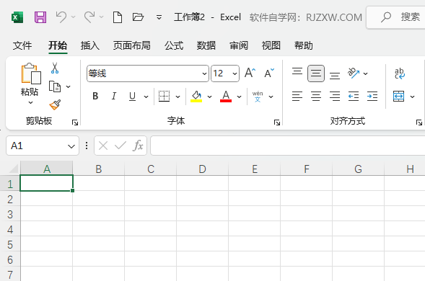Switch to the 帮助 tab
The width and height of the screenshot is (425, 281).
click(304, 45)
